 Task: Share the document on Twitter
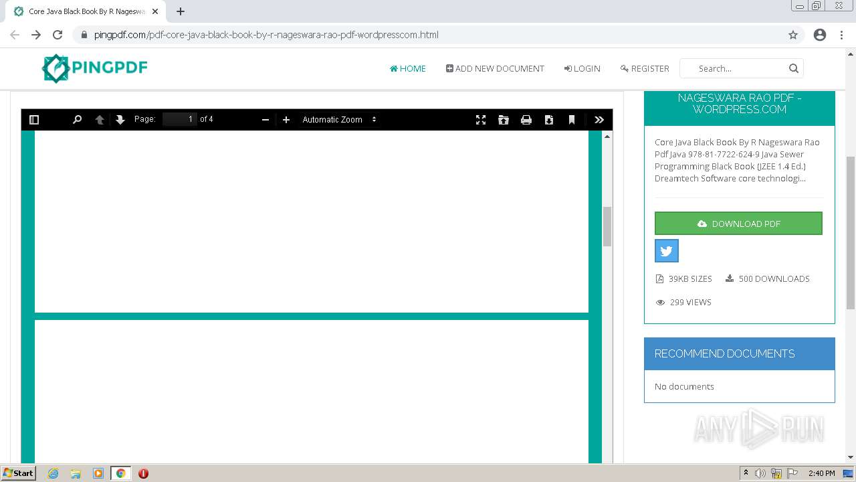pos(667,251)
